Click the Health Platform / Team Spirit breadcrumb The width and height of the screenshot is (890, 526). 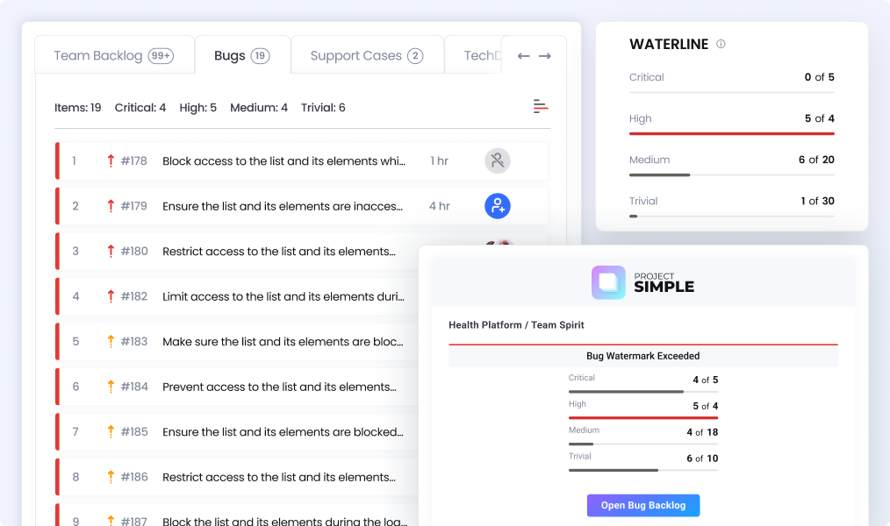516,325
